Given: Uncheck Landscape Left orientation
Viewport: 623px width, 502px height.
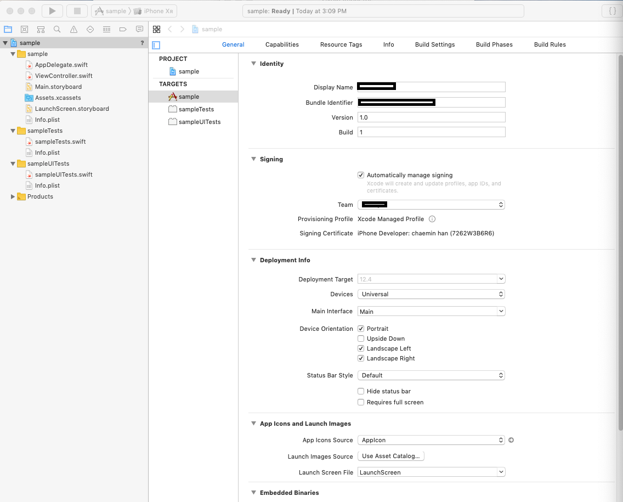Looking at the screenshot, I should tap(361, 348).
